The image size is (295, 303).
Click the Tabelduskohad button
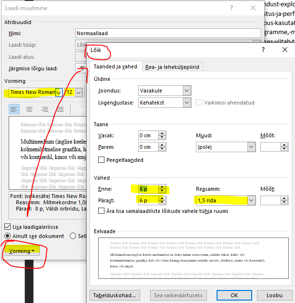pos(115,295)
